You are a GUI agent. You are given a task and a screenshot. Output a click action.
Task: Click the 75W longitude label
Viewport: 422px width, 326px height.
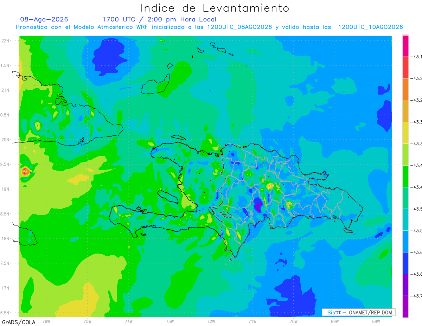(x=87, y=321)
